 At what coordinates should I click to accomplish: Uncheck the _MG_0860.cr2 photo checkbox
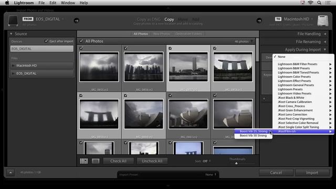[126, 96]
